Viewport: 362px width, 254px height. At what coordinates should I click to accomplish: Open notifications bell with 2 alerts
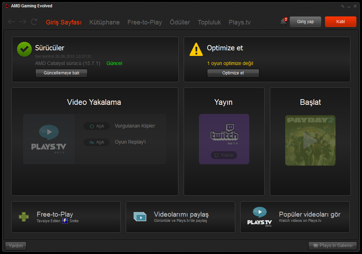coord(284,22)
